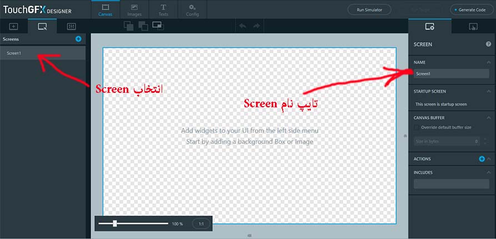Open the Config tab
This screenshot has width=496, height=239.
(193, 9)
